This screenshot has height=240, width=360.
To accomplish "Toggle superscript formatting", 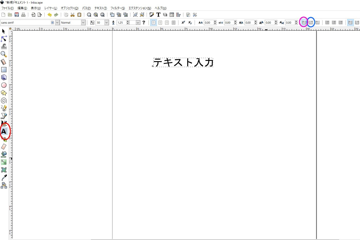I will (183, 23).
